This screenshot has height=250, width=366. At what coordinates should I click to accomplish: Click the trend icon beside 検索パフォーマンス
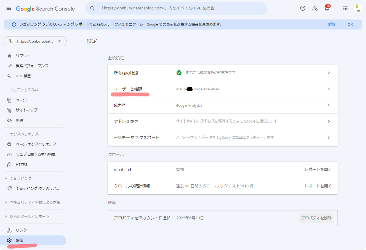9,66
